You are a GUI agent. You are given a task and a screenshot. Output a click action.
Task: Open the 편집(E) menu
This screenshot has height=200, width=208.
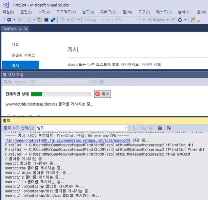coord(26,12)
